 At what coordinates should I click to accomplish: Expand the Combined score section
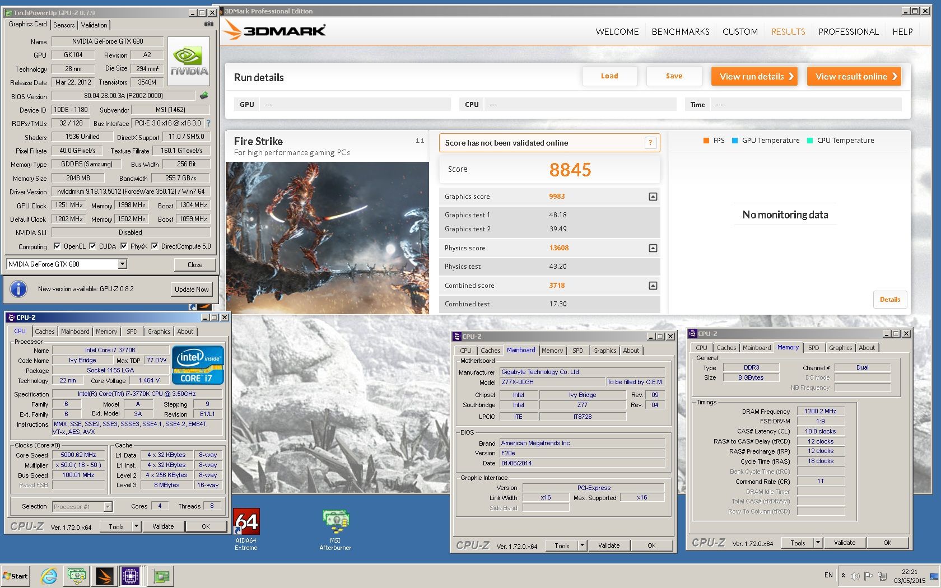(653, 286)
